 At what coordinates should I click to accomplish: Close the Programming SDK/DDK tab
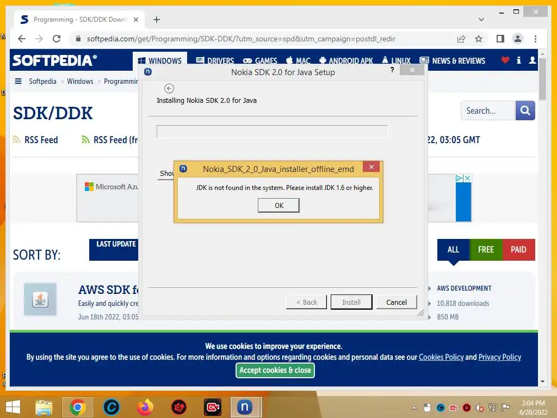135,20
